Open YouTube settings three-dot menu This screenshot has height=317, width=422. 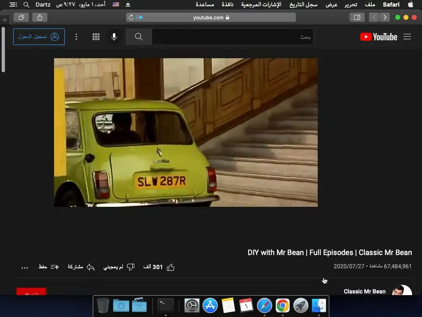76,37
